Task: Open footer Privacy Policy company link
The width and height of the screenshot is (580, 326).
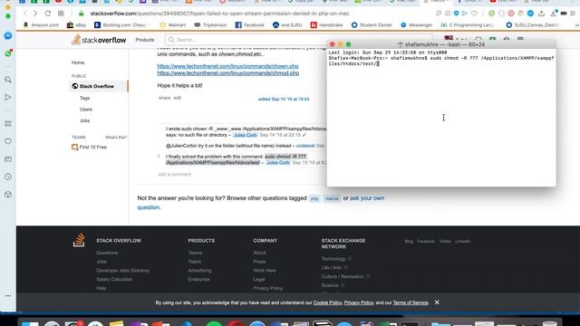Action: 268,288
